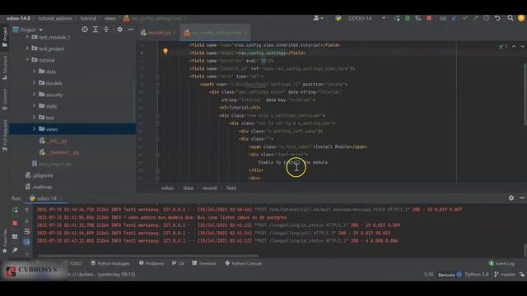Screen dimensions: 527x296
Task: Expand the data folder
Action: 34,72
